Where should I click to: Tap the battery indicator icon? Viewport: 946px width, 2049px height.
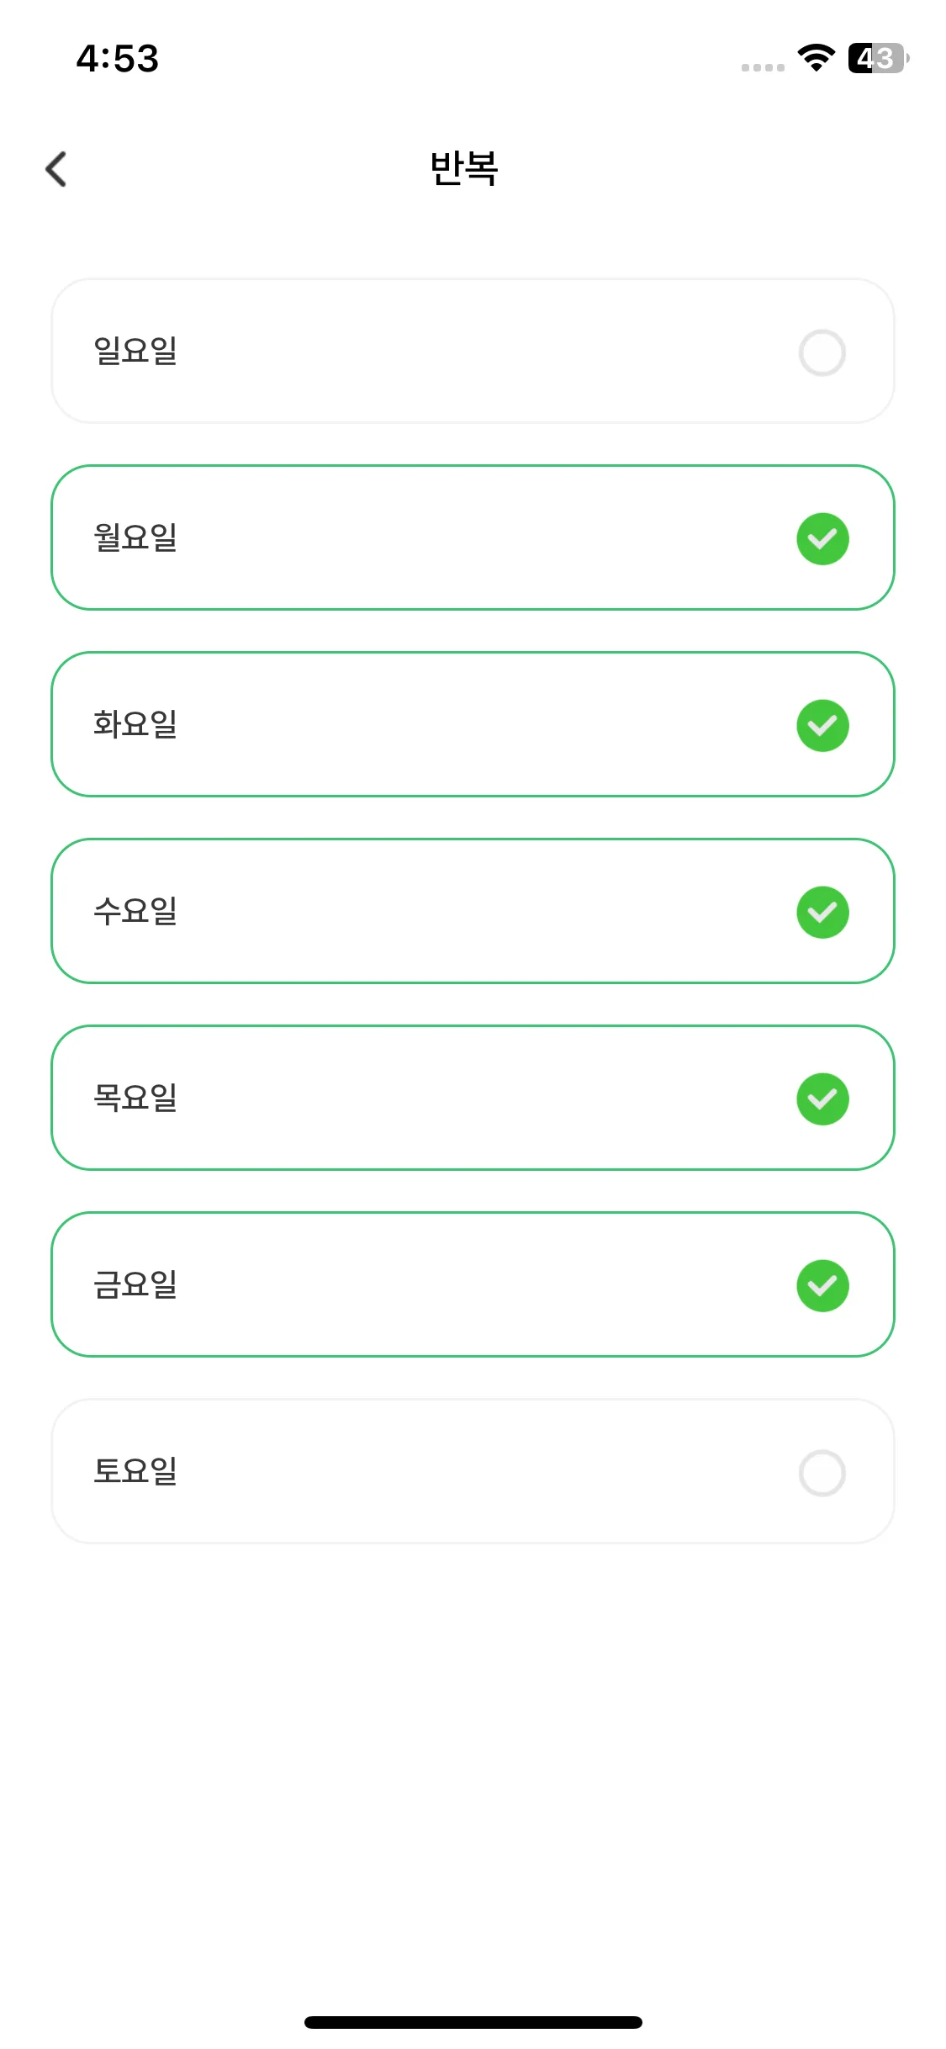[x=878, y=58]
